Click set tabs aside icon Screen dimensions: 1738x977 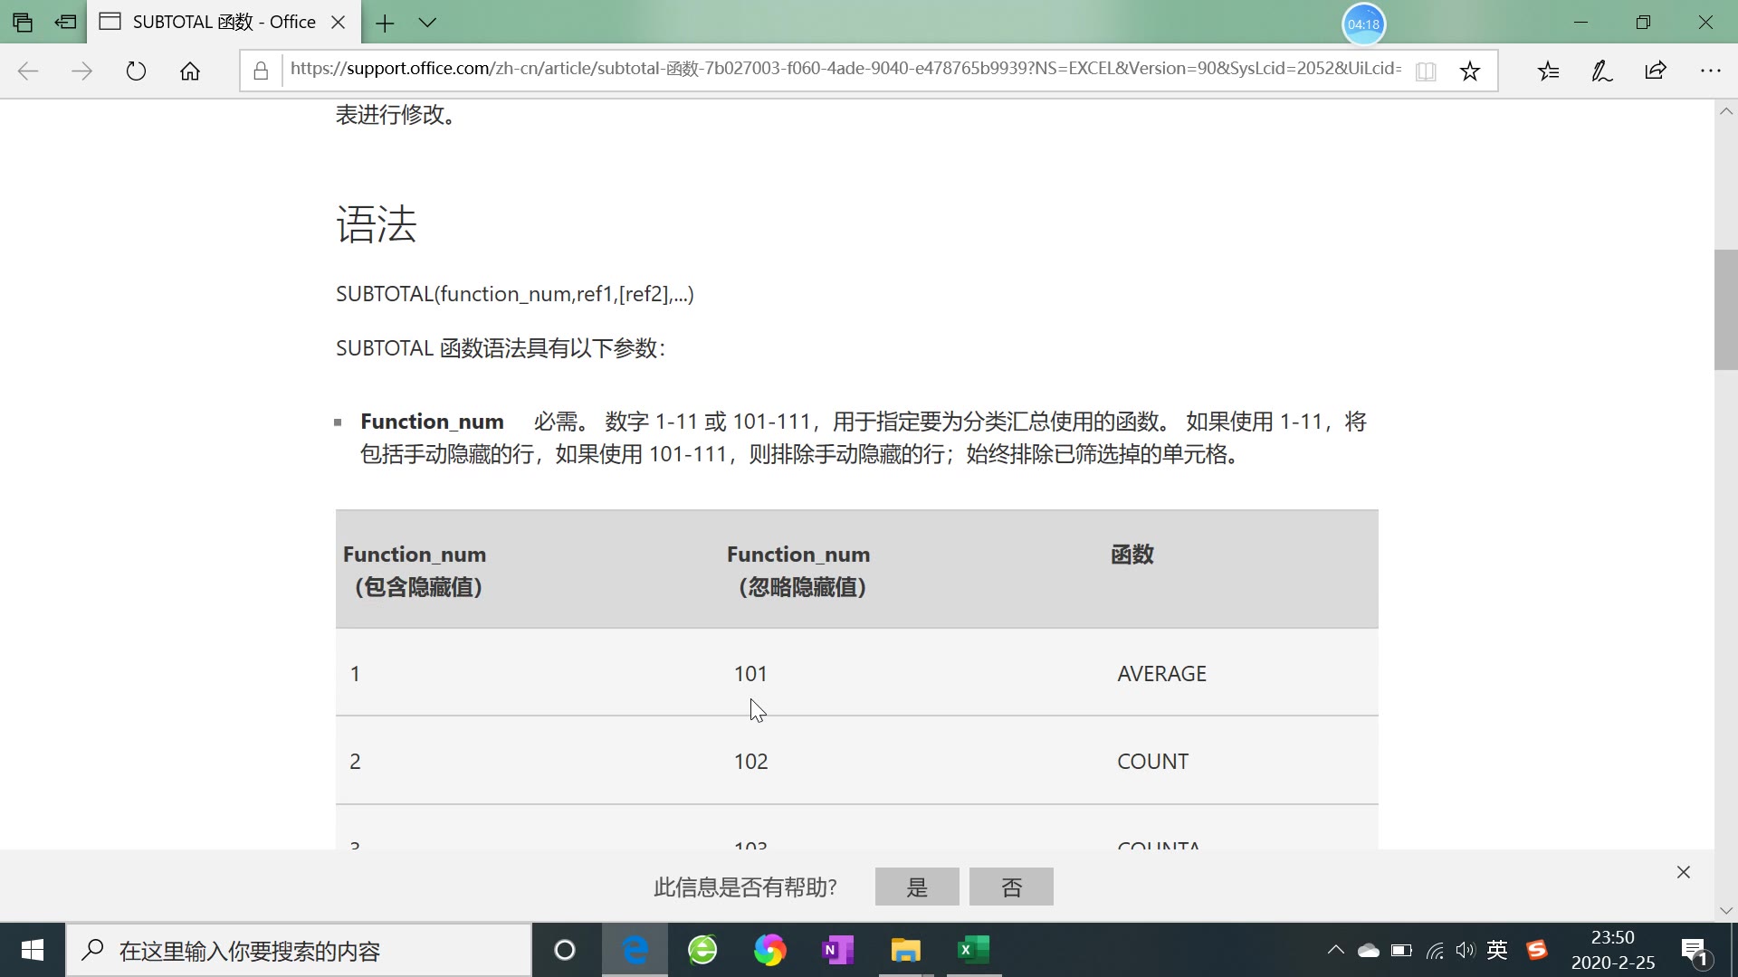tap(65, 22)
